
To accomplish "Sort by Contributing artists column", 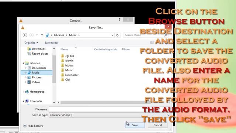I will coord(106,49).
